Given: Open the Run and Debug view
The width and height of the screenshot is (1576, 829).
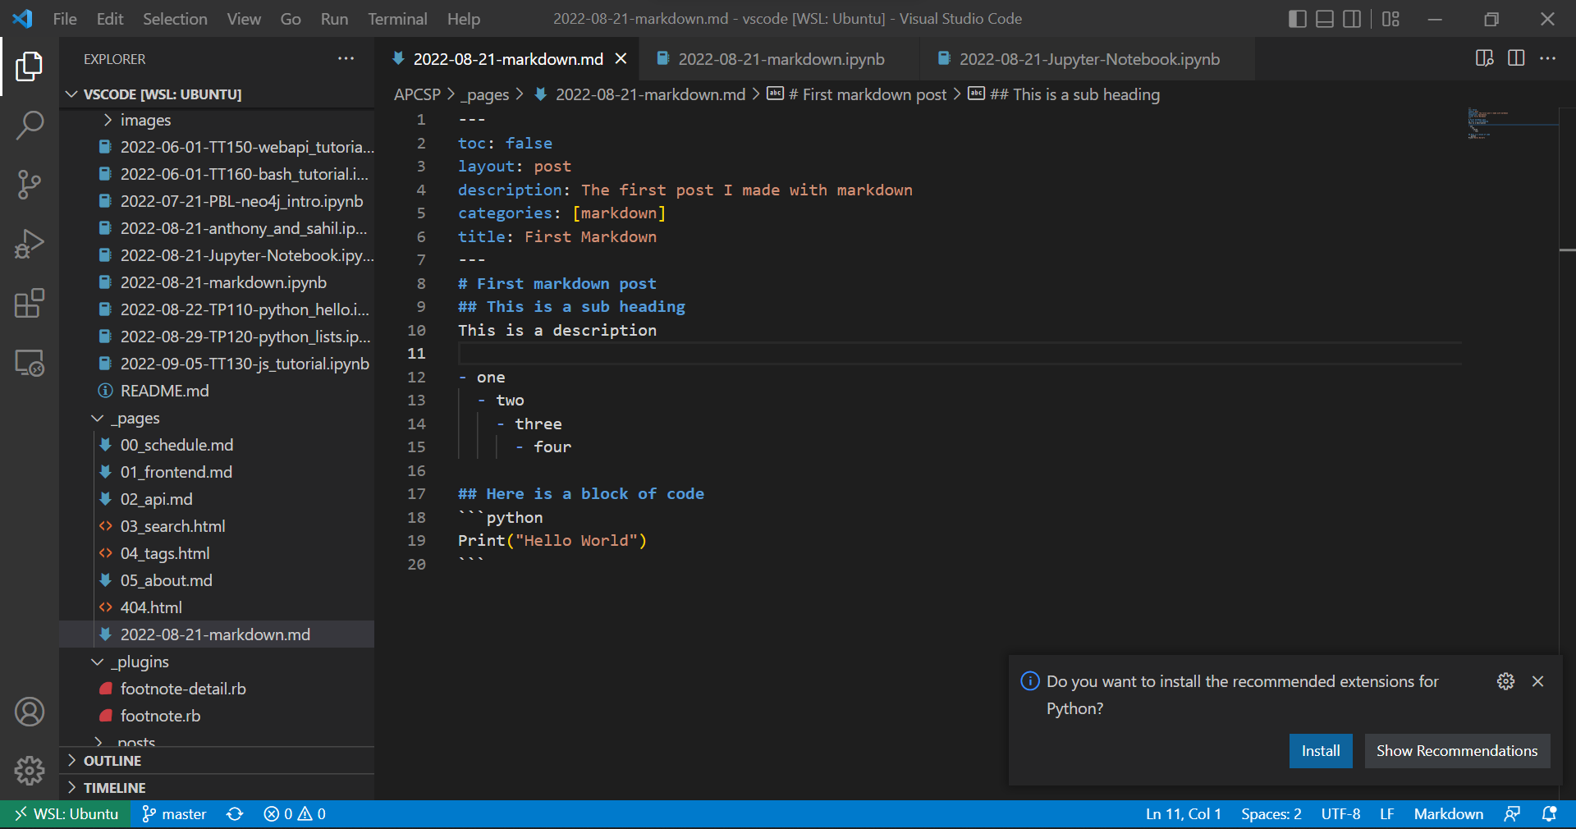Looking at the screenshot, I should pos(30,244).
